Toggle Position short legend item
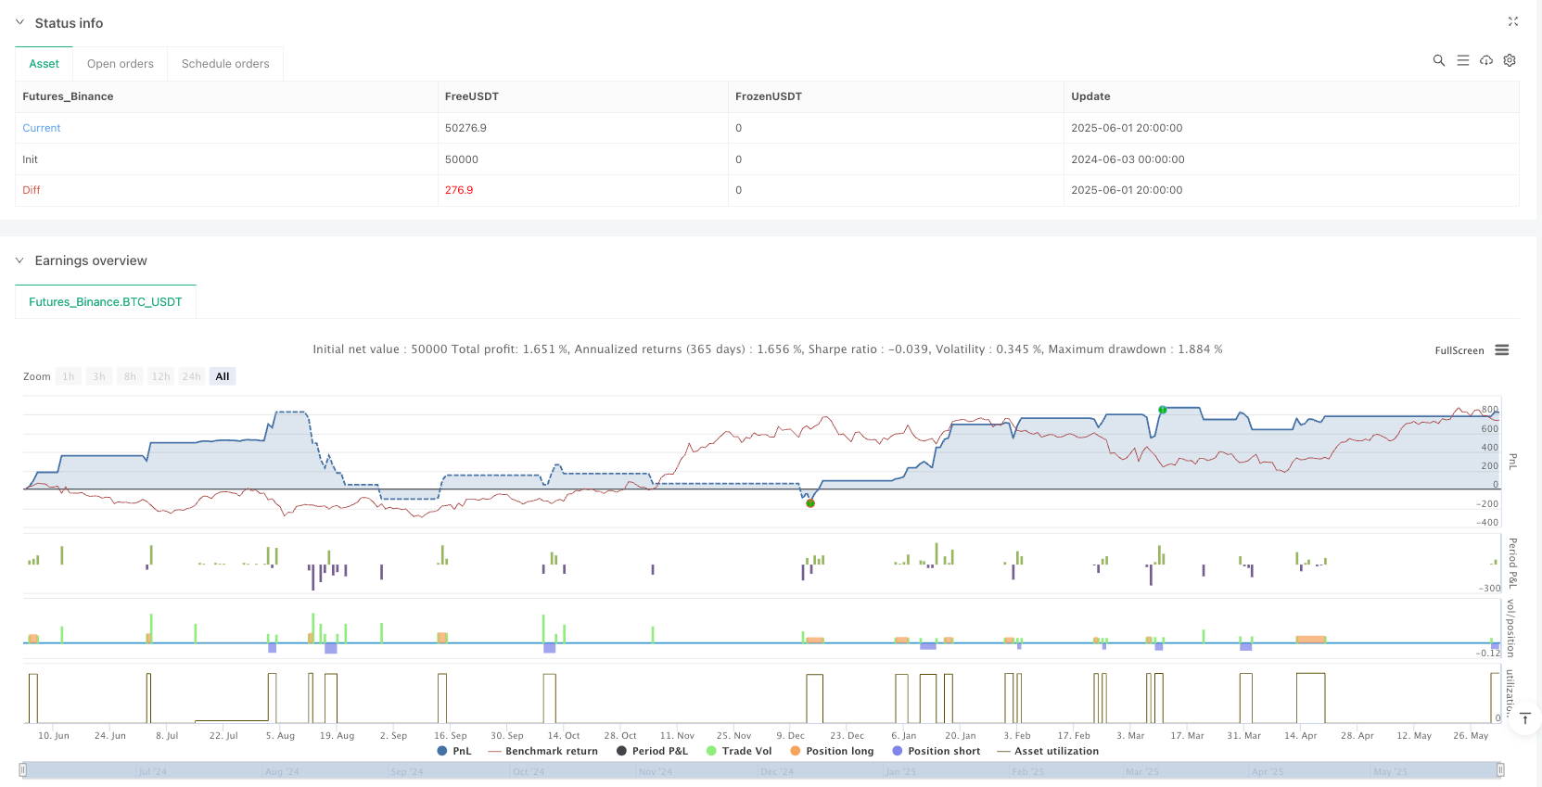This screenshot has height=787, width=1542. 936,751
